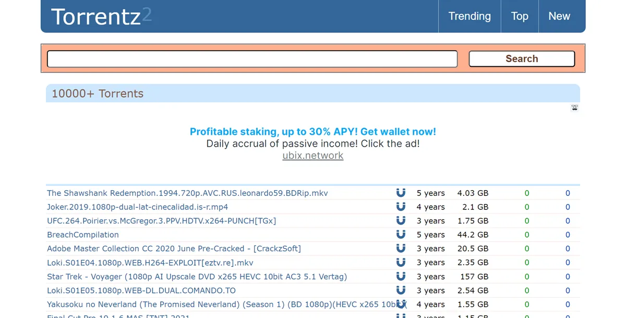Open Loki.S01E05 DUAL.COMANDO torrent link
Viewport: 626px width, 318px height.
point(141,290)
